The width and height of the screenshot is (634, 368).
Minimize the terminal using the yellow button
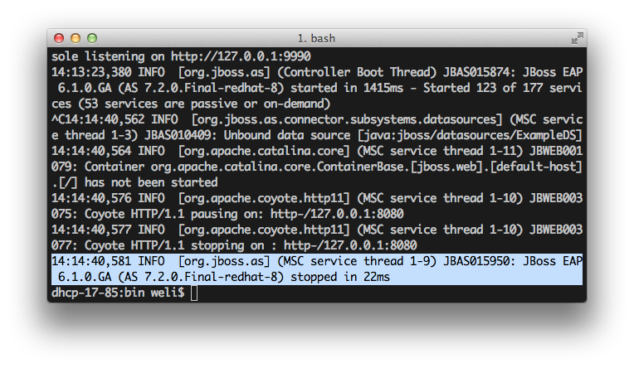point(76,38)
